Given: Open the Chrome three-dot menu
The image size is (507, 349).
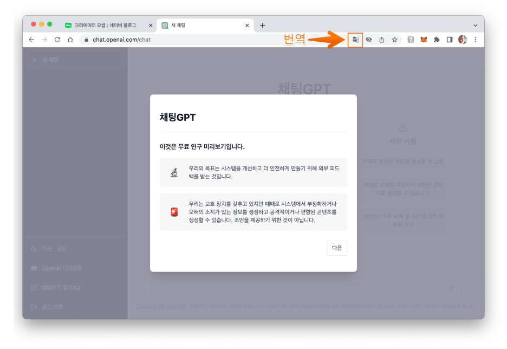Looking at the screenshot, I should 476,40.
